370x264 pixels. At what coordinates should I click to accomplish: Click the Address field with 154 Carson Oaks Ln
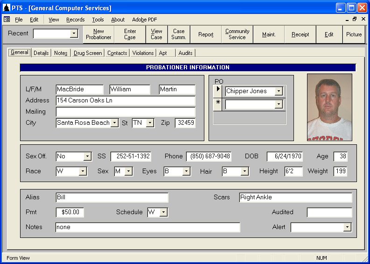[126, 100]
